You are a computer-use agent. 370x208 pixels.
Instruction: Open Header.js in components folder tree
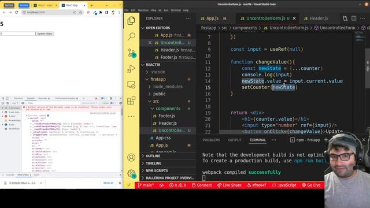click(x=168, y=123)
